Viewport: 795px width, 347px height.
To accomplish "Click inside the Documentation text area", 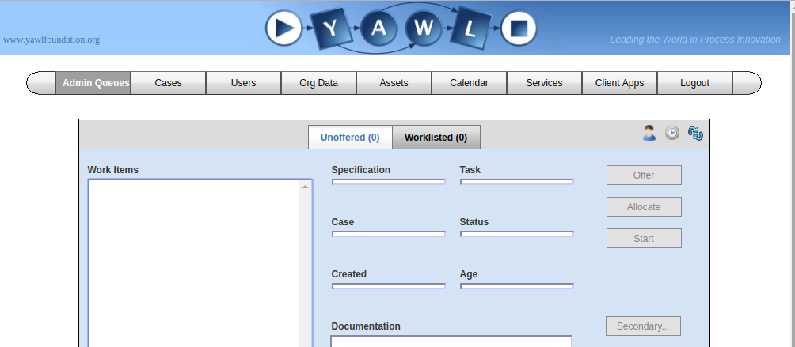I will (451, 341).
